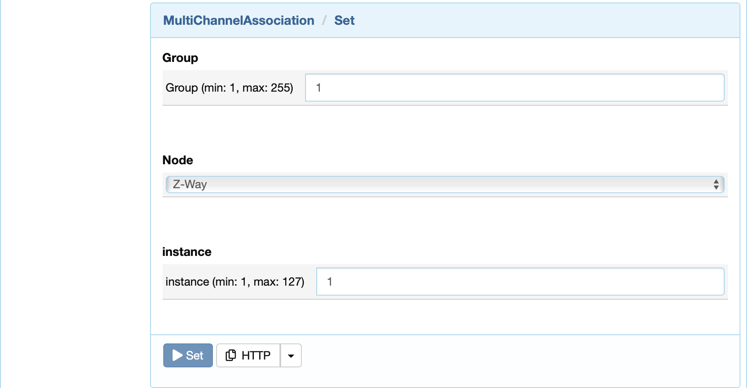Click the bold instance section heading
Viewport: 747px width, 388px height.
click(x=187, y=252)
